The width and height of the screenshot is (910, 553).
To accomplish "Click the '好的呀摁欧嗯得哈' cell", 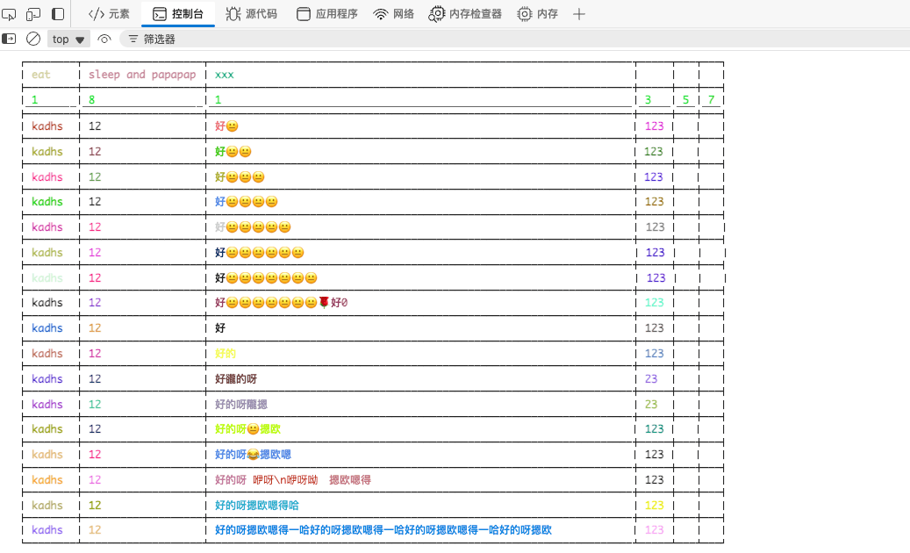I will point(256,506).
